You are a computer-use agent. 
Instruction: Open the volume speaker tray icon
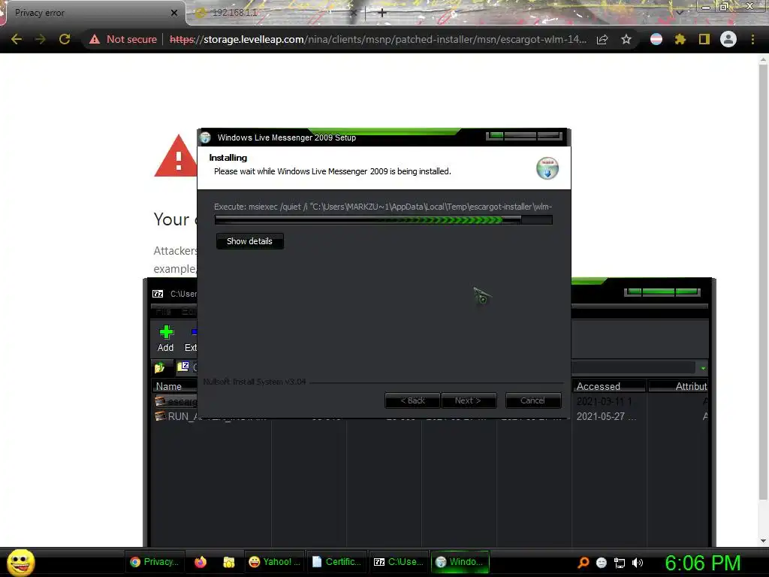click(637, 563)
